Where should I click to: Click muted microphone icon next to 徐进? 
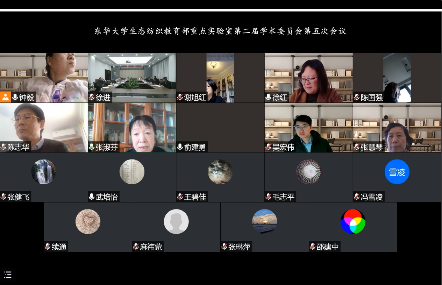(x=92, y=97)
